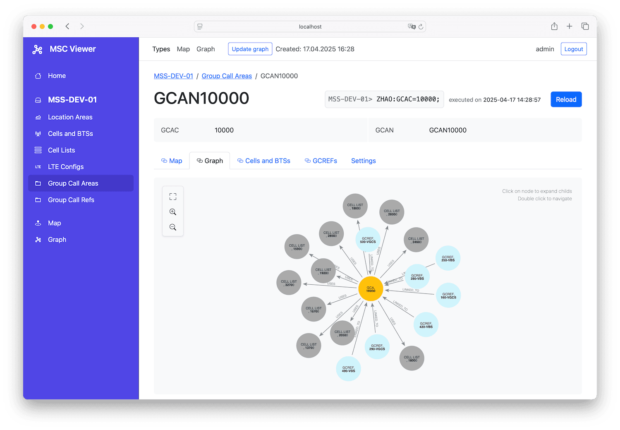The image size is (620, 430).
Task: Click the localhost address bar
Action: tap(310, 26)
